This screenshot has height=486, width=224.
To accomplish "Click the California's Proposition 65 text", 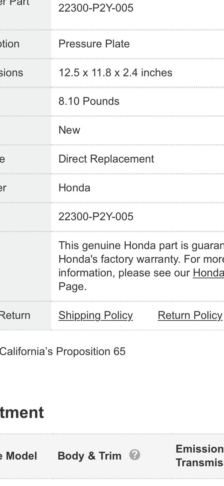I will pos(63,352).
